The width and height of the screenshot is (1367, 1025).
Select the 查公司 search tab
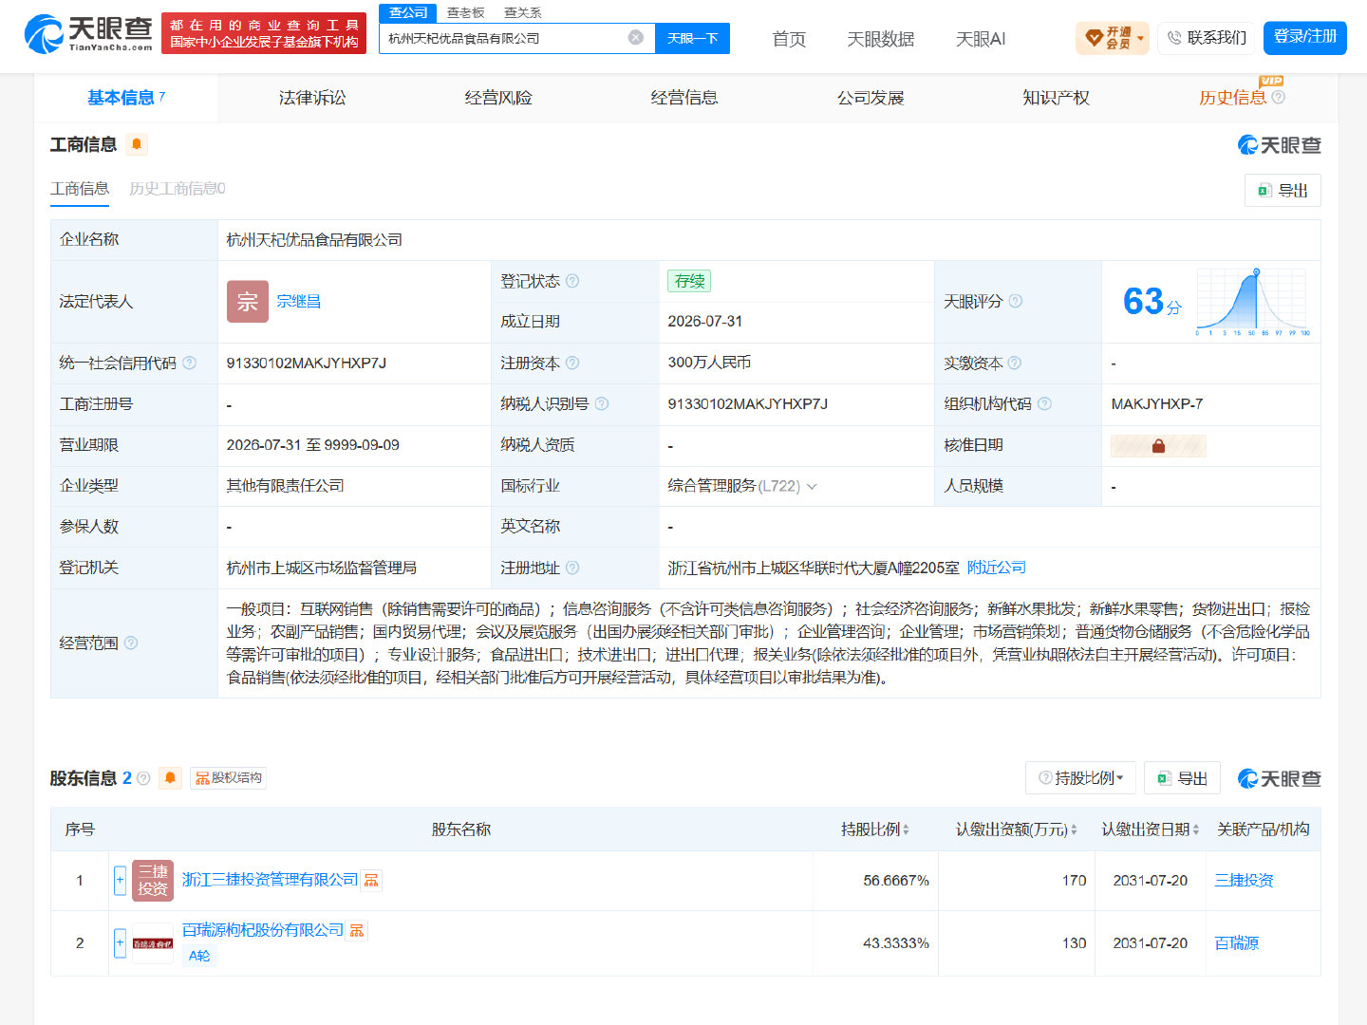(408, 12)
